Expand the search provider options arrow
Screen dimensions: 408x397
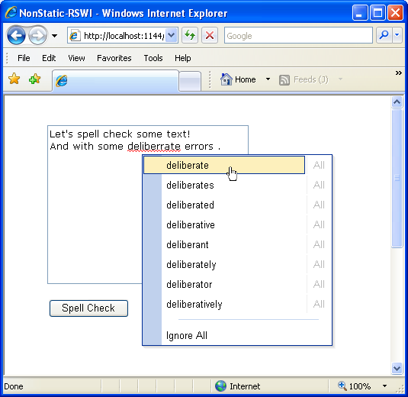[x=397, y=35]
